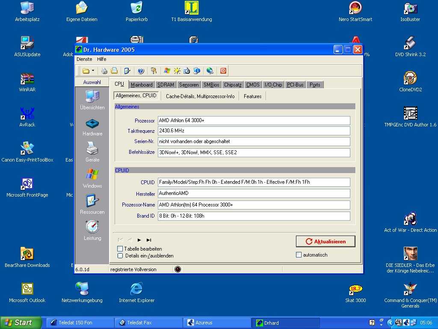The height and width of the screenshot is (329, 438).
Task: Click the yellow sun toolbar icon
Action: click(177, 71)
